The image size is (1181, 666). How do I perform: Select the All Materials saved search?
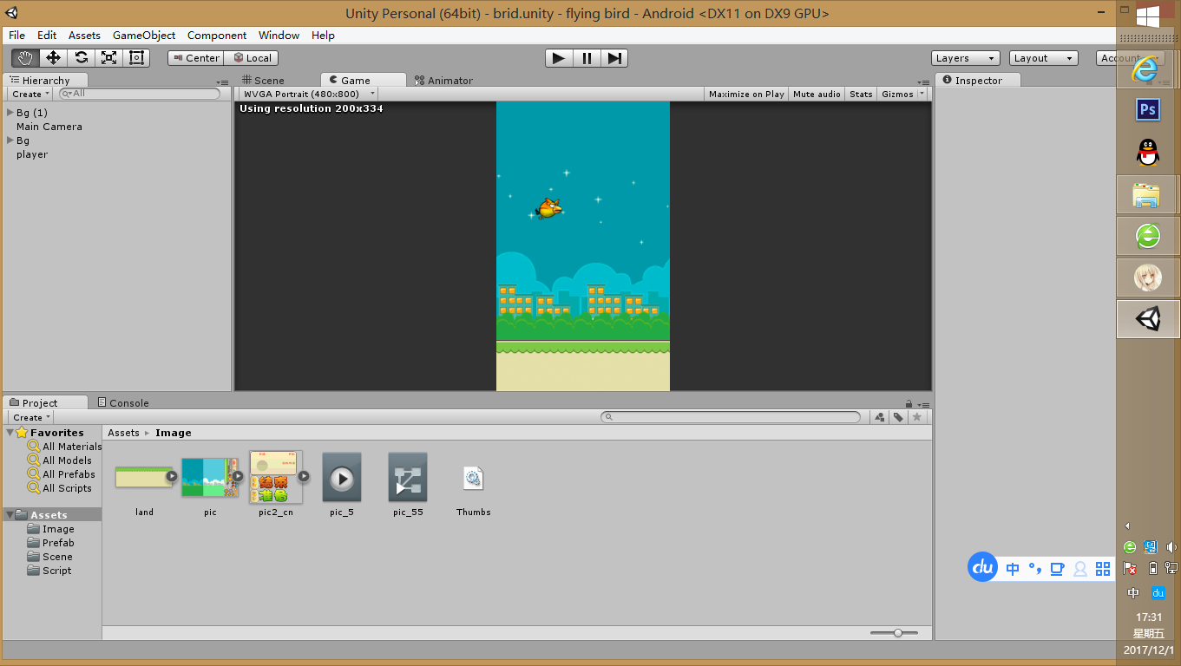[x=65, y=447]
